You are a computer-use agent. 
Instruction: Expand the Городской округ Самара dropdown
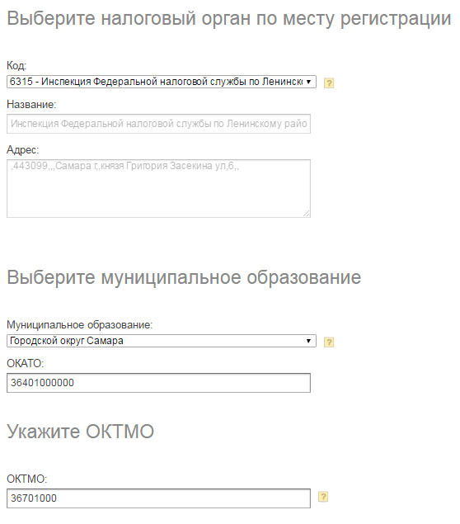tap(162, 341)
